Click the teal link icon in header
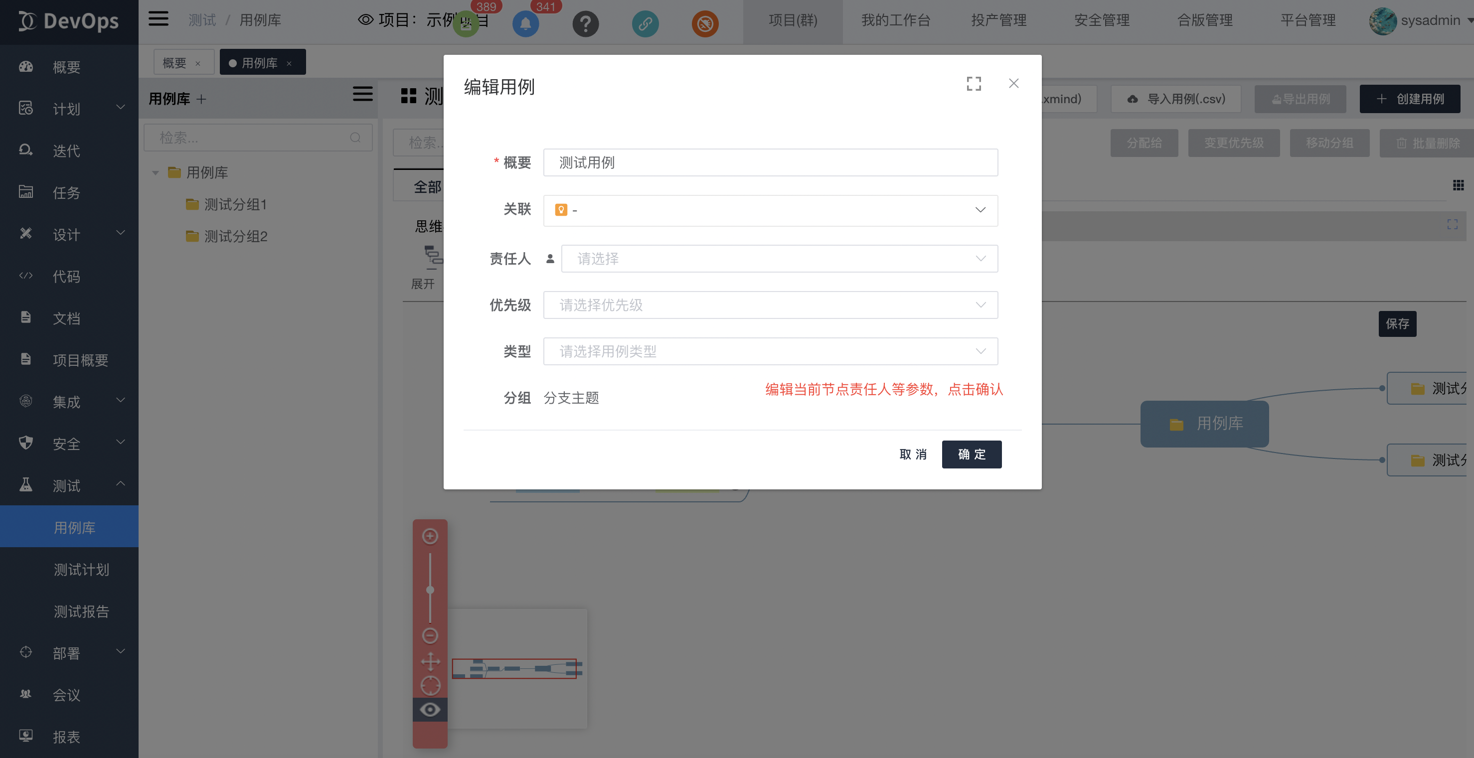 point(645,24)
